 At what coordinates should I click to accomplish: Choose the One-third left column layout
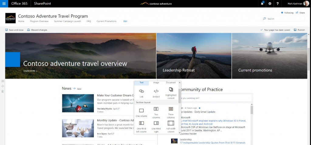[142, 127]
